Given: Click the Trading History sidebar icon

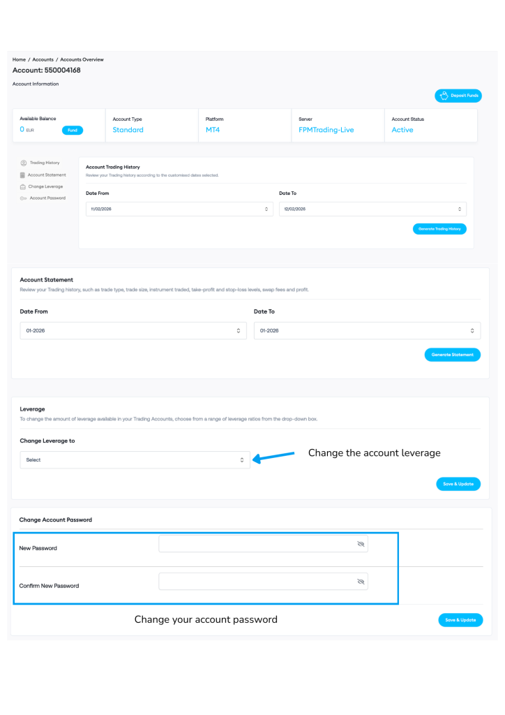Looking at the screenshot, I should point(24,163).
